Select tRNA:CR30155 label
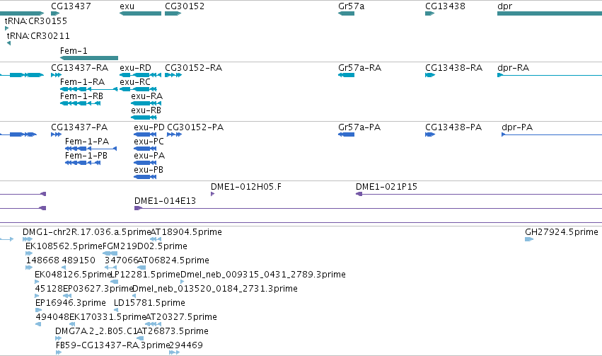The image size is (602, 356). (35, 21)
